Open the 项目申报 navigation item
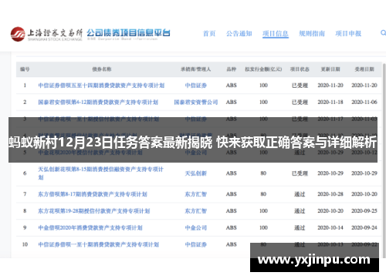This screenshot has width=386, height=279. click(x=348, y=34)
